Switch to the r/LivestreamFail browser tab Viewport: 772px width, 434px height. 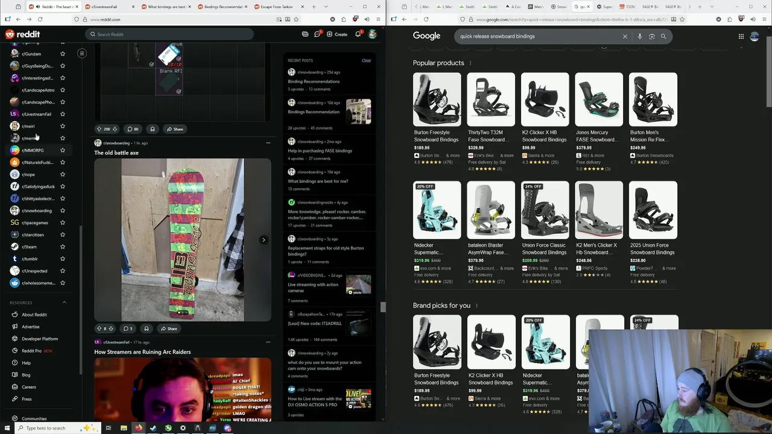click(110, 7)
